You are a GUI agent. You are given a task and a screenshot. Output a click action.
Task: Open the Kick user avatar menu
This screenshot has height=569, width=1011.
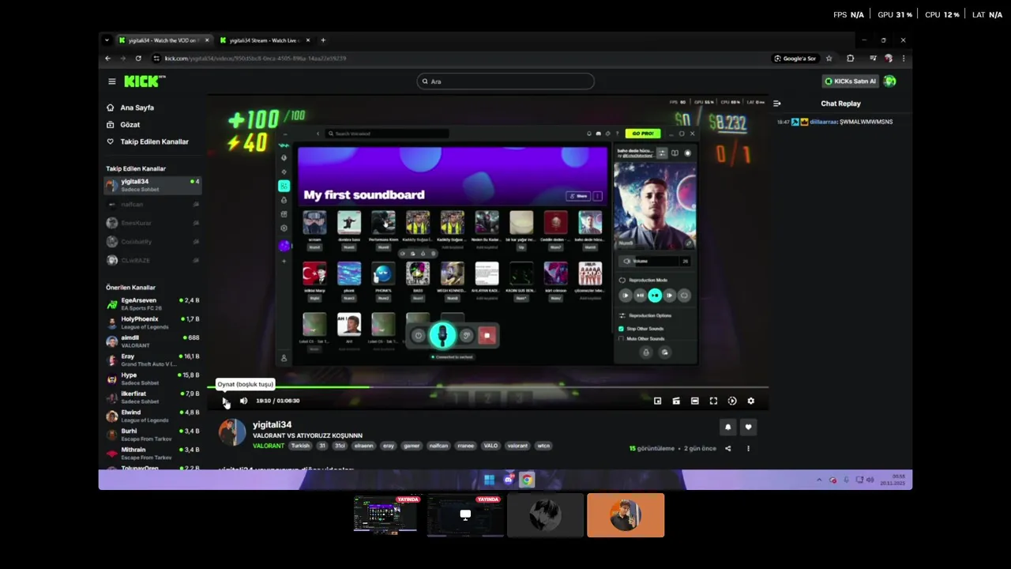[x=890, y=81]
